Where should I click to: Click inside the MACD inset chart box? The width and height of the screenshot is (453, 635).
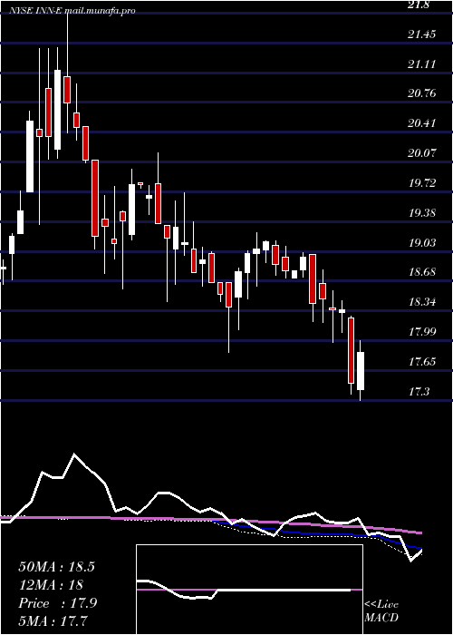tap(249, 590)
